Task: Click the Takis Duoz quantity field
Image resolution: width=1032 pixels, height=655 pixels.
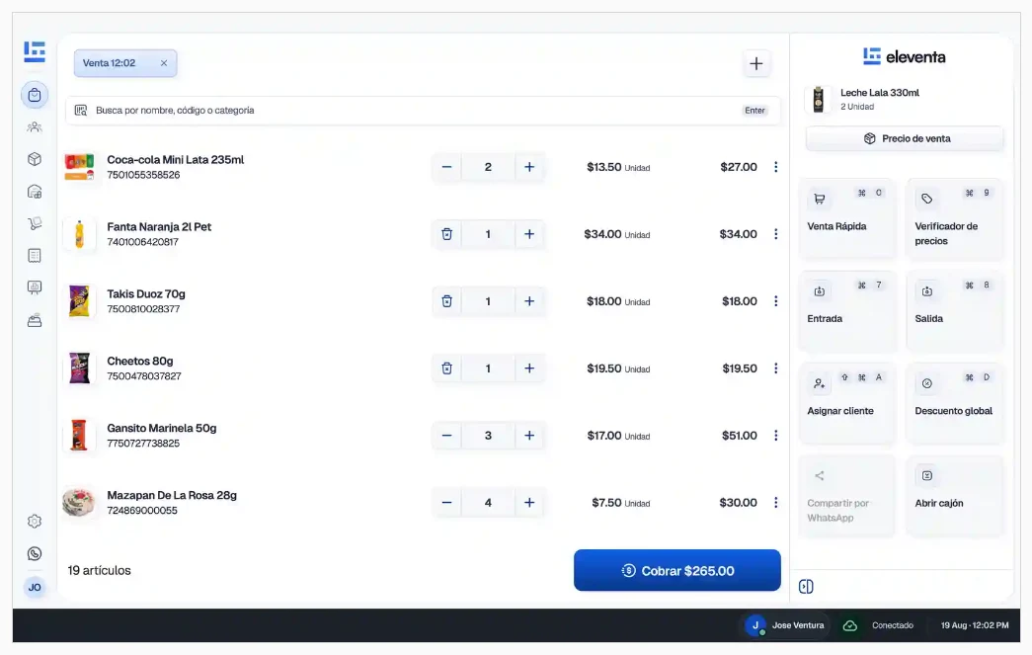Action: point(488,301)
